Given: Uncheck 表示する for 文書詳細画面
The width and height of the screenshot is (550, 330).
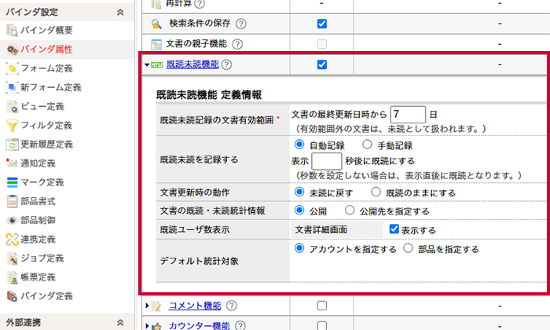Looking at the screenshot, I should [x=394, y=229].
